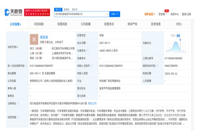
Task: Click the 工商注册号 value 511500001856093
Action: click(x=174, y=58)
